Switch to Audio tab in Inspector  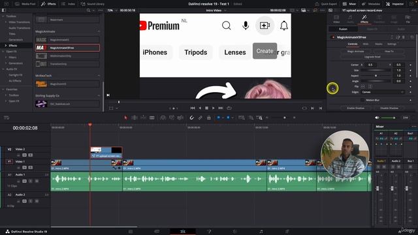coord(350,19)
